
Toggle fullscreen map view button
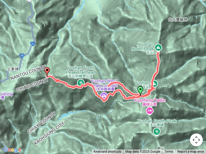click(196, 140)
